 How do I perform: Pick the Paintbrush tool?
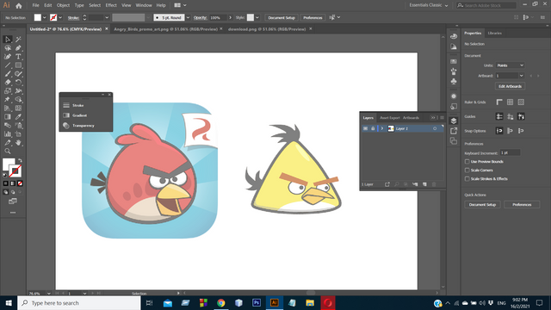pos(8,74)
